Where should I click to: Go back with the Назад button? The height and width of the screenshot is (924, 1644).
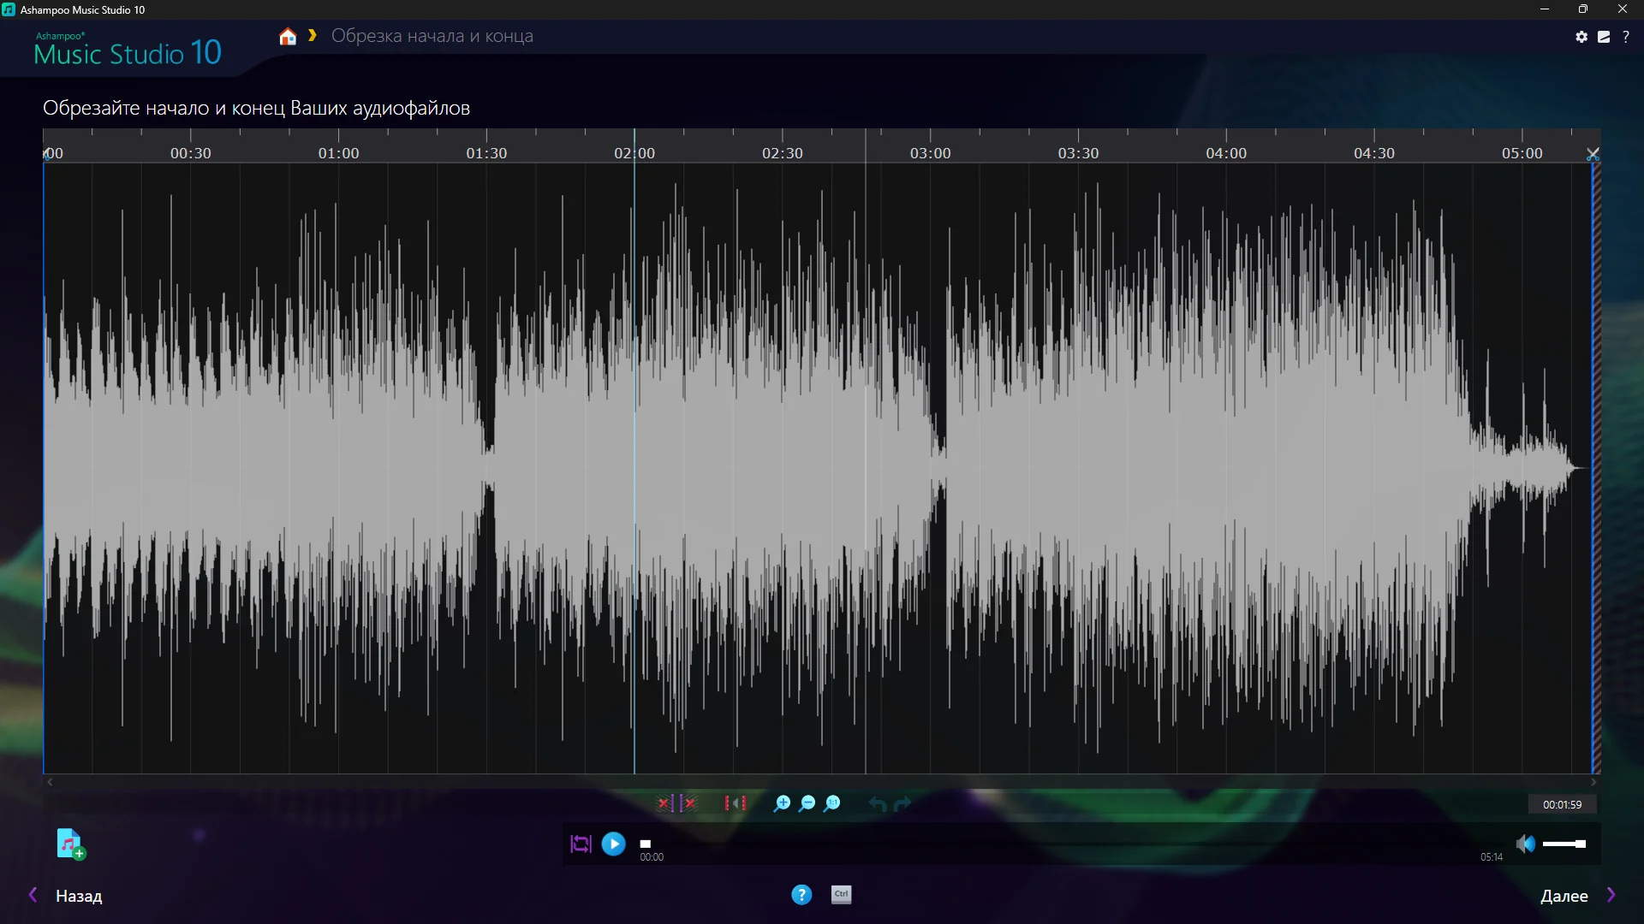[78, 896]
